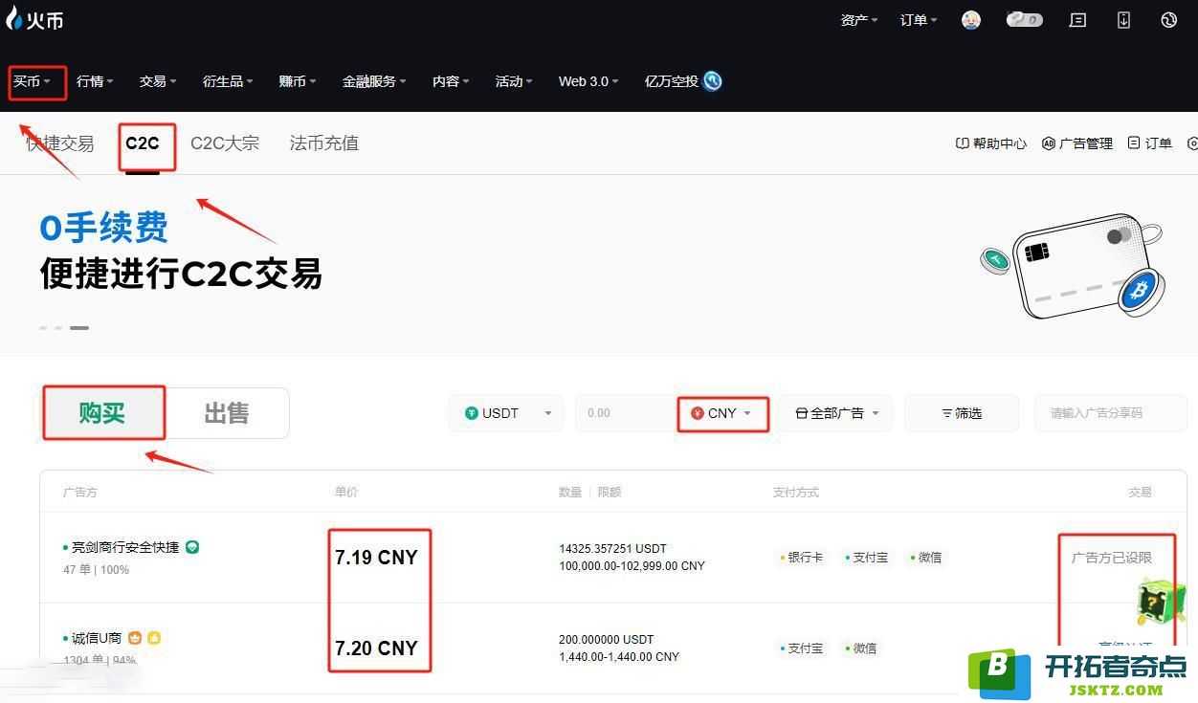The image size is (1198, 703).
Task: Select the first banner carousel dot
Action: (x=43, y=327)
